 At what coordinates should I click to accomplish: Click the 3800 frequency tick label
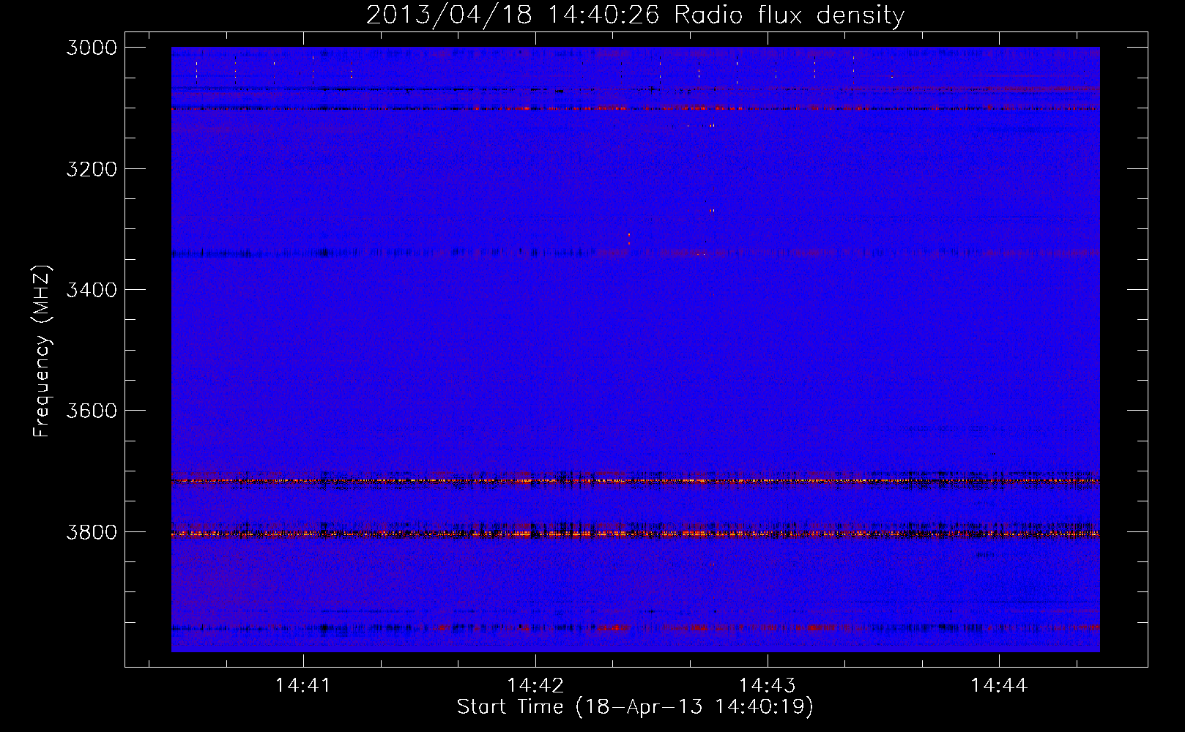[x=92, y=532]
